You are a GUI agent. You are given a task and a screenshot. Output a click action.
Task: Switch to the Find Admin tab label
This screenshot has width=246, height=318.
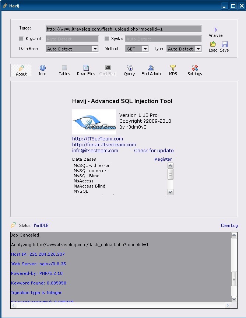[x=151, y=74]
